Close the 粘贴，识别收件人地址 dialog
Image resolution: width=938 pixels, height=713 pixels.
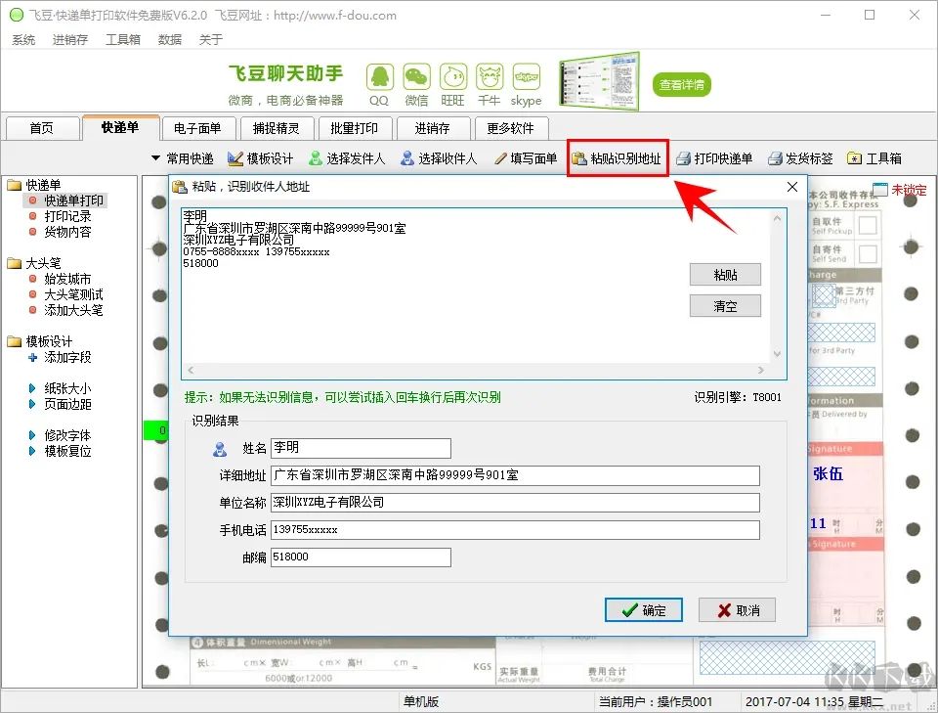[792, 187]
